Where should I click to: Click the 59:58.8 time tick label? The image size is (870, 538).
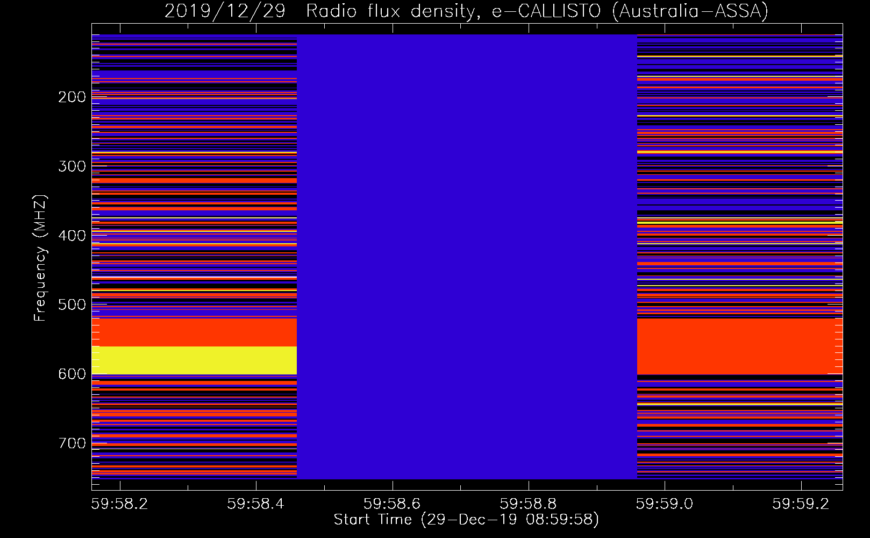click(529, 504)
